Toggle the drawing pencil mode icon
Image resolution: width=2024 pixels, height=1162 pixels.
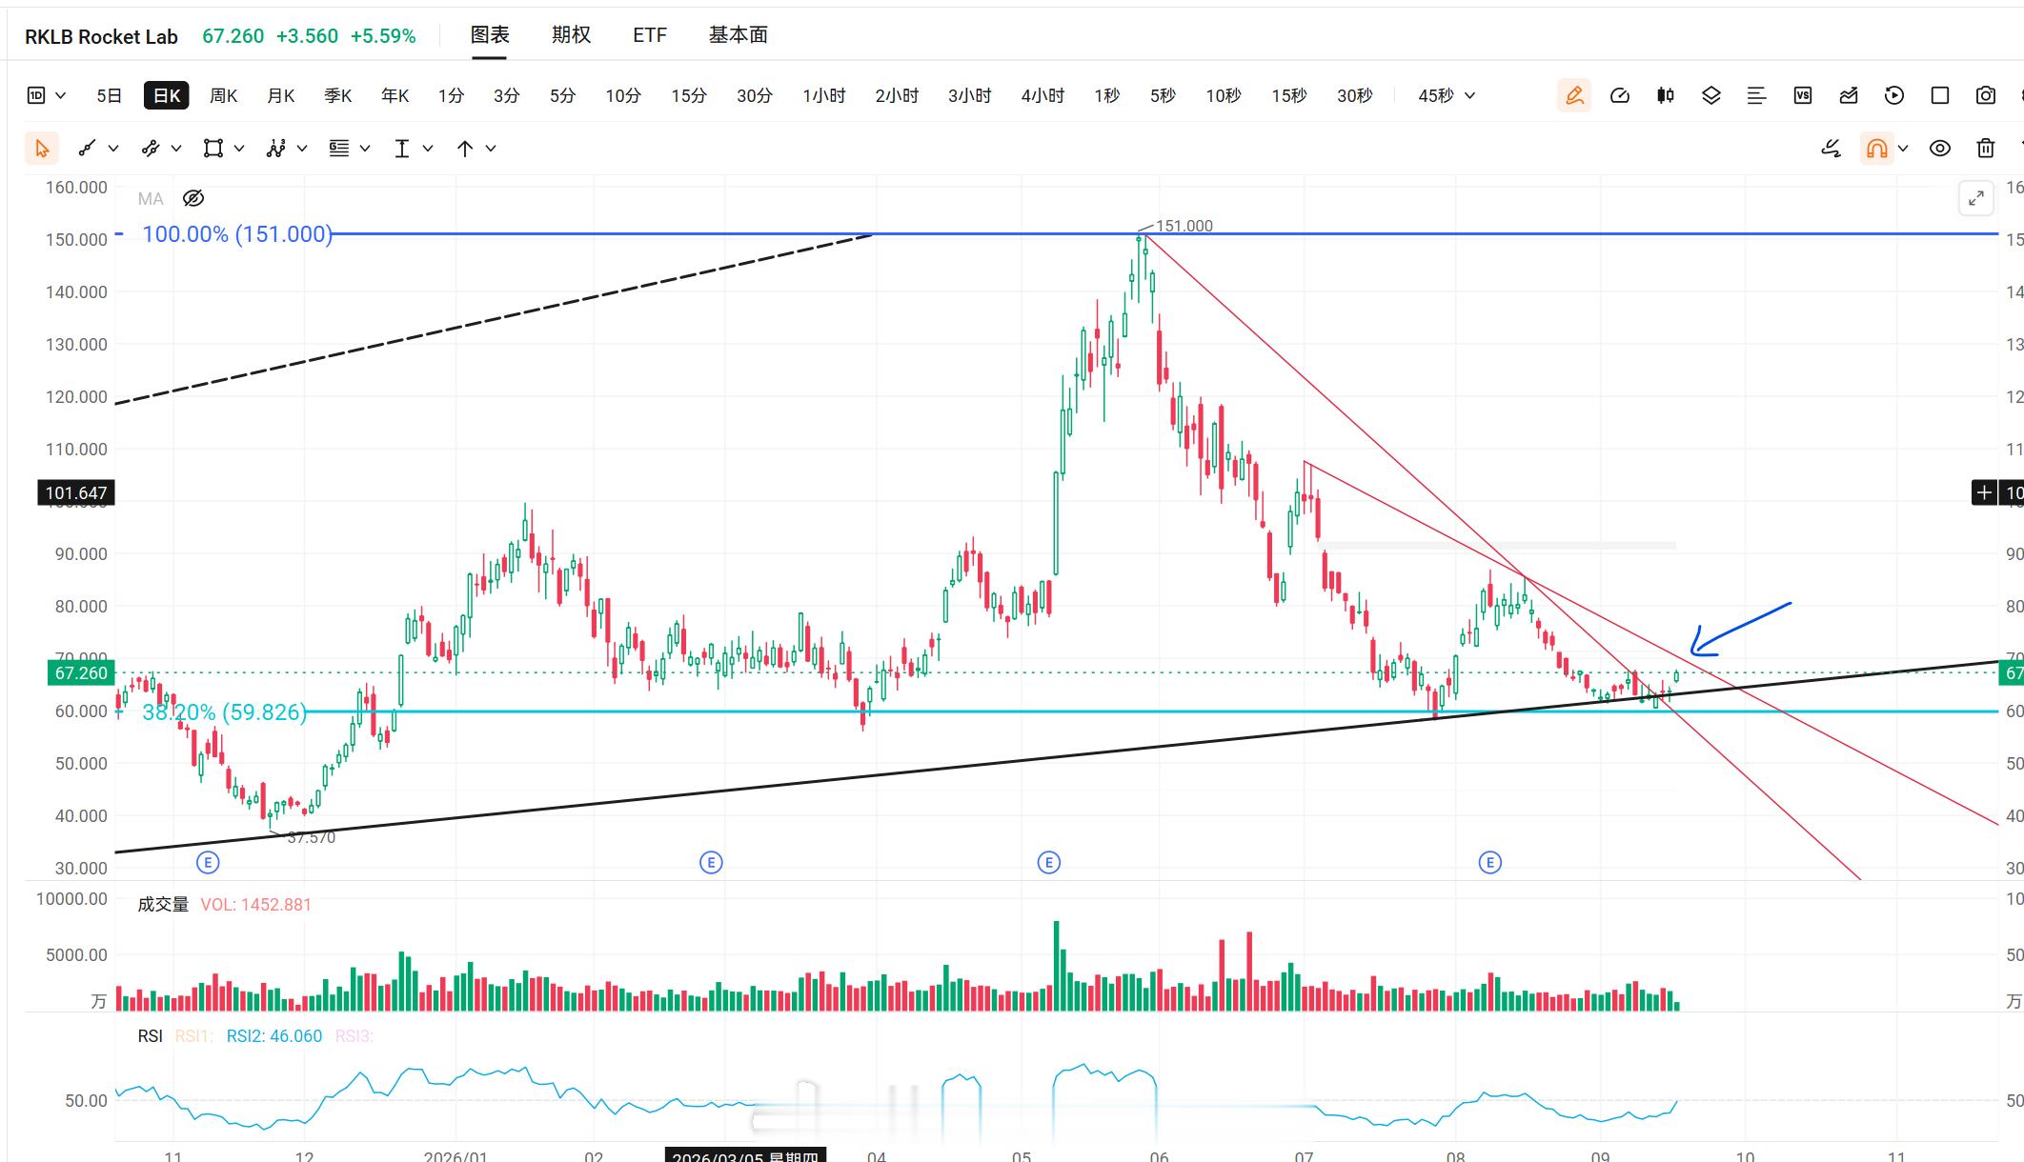[1574, 95]
